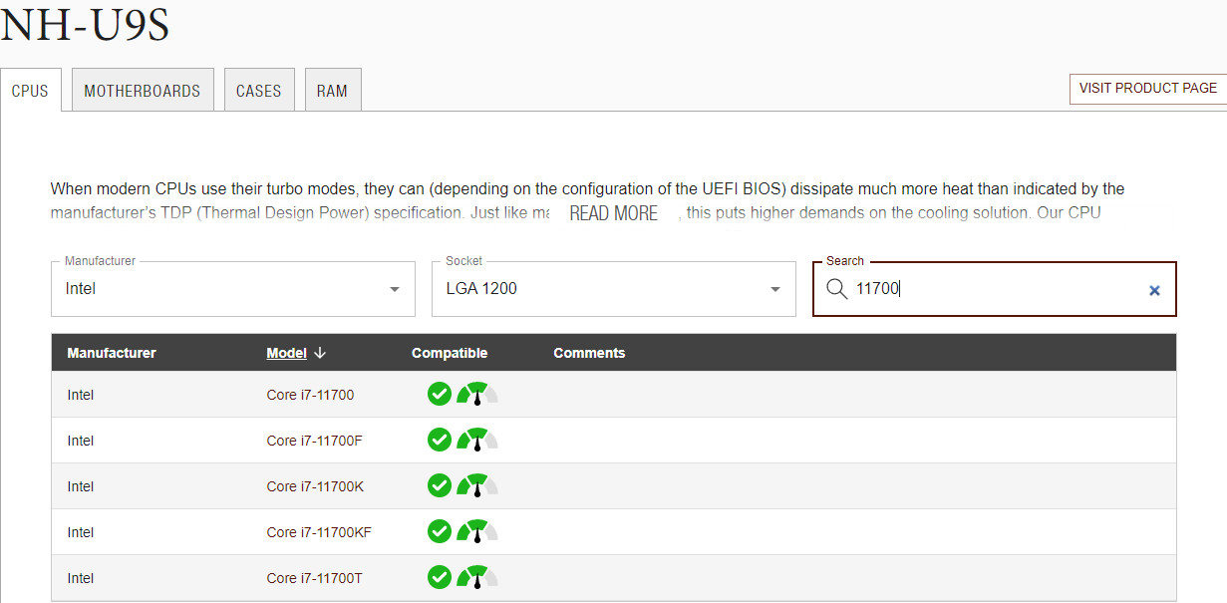The width and height of the screenshot is (1227, 603).
Task: Click green checkmark icon for Core i7-11700K
Action: (x=440, y=486)
